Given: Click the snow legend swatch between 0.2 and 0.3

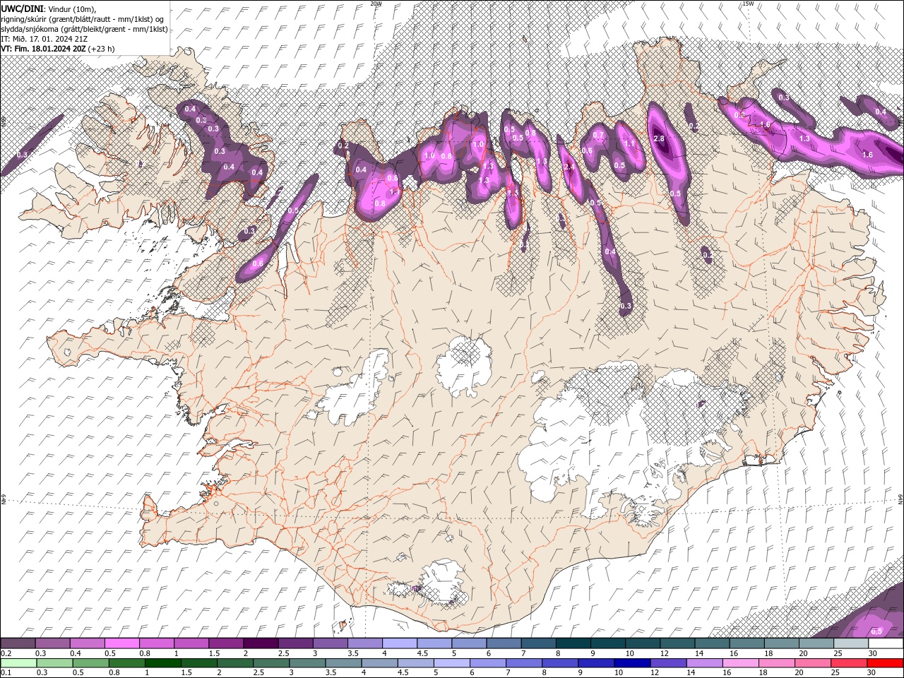Looking at the screenshot, I should click(18, 643).
